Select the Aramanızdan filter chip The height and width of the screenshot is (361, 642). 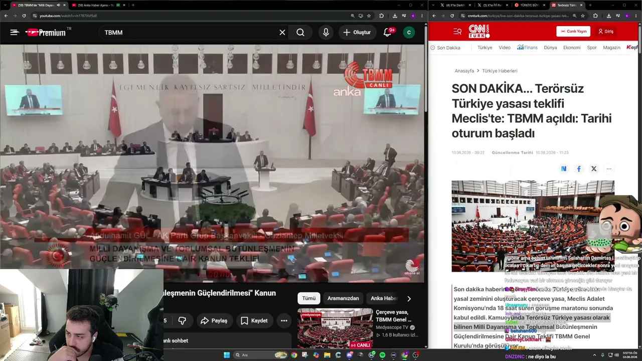(x=343, y=298)
